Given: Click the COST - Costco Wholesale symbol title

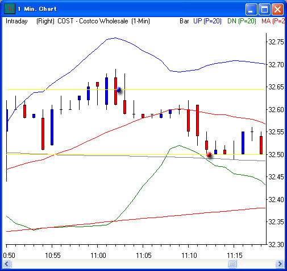Looking at the screenshot, I should click(93, 21).
